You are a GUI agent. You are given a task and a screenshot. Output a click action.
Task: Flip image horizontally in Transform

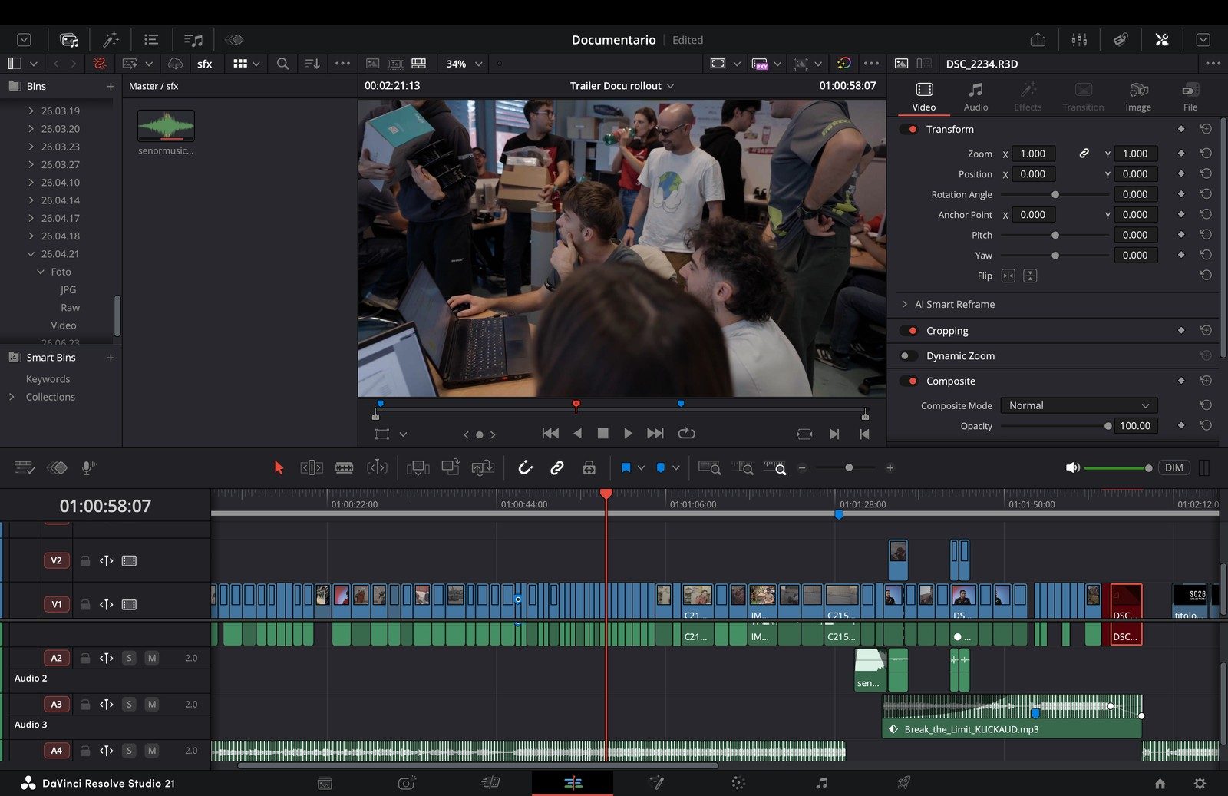(x=1008, y=276)
